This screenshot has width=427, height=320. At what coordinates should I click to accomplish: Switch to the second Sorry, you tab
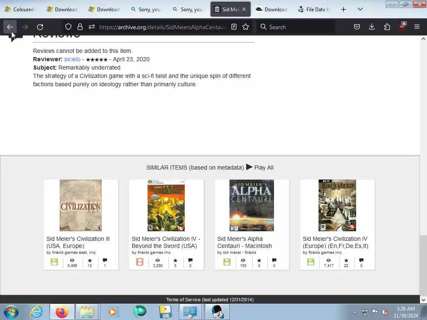click(188, 9)
